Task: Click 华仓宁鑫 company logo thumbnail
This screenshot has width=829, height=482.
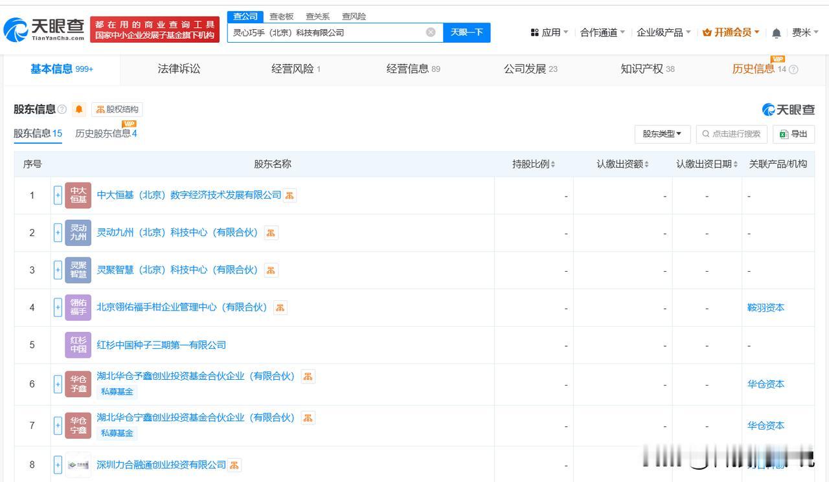Action: (78, 426)
